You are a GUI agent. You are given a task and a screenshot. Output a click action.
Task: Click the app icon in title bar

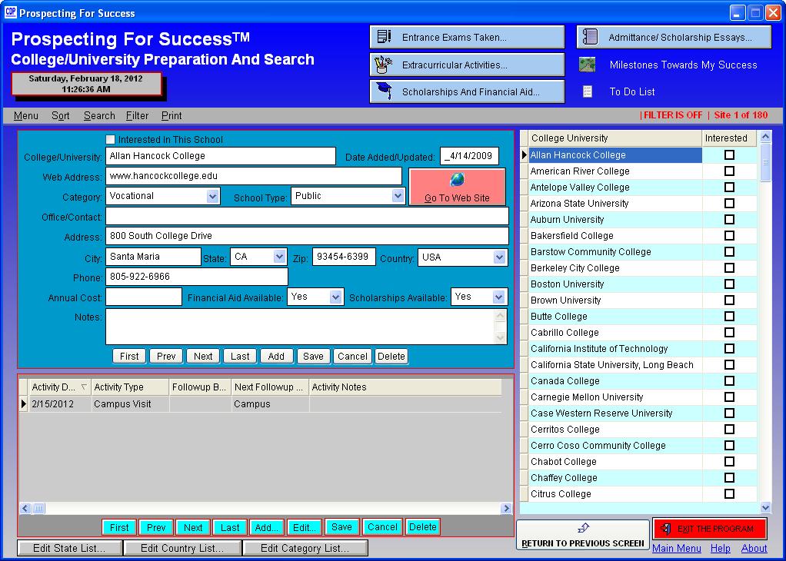coord(10,12)
